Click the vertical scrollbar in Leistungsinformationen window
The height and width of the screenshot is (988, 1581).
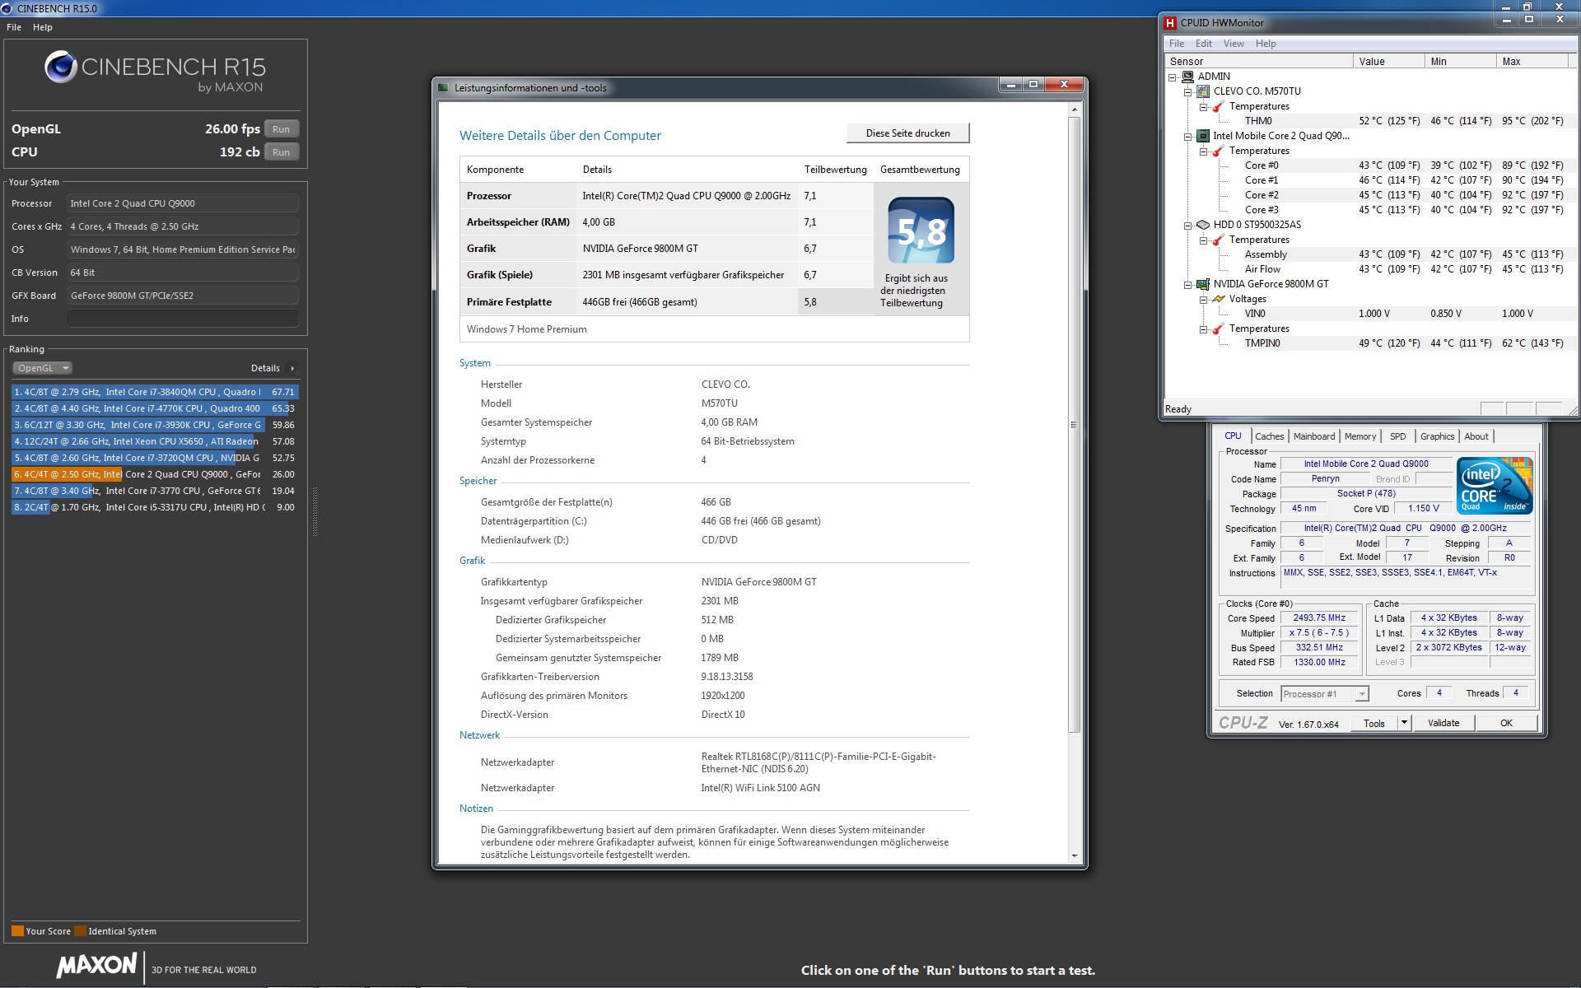[1074, 425]
